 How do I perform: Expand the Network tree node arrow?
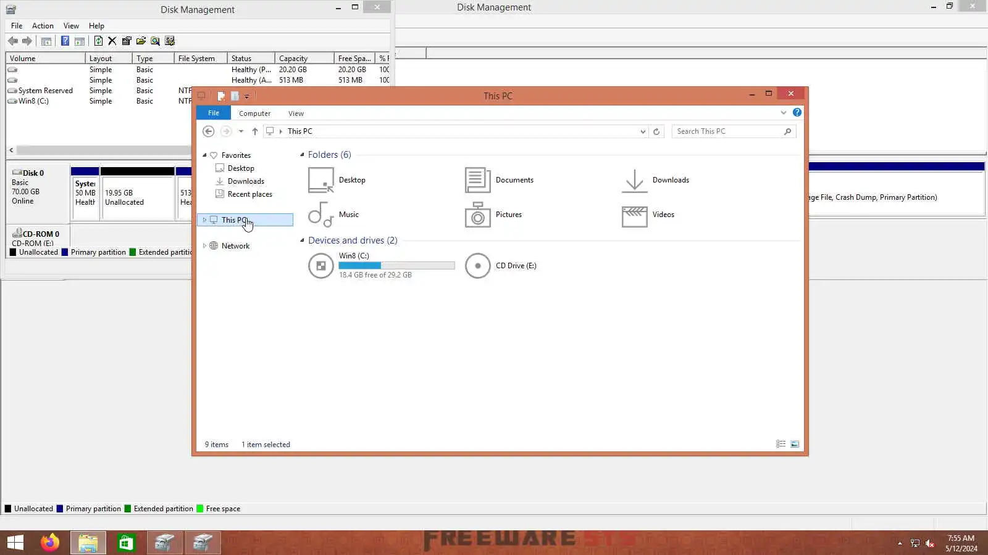(204, 246)
